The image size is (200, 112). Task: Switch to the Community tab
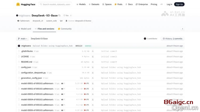click(65, 29)
